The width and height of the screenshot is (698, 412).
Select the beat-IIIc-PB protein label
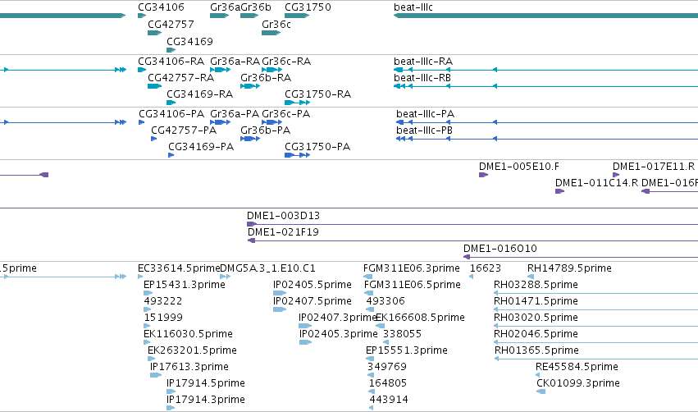424,130
